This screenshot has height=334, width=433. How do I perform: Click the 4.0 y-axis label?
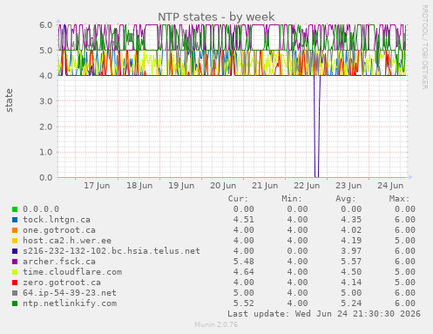[x=46, y=76]
